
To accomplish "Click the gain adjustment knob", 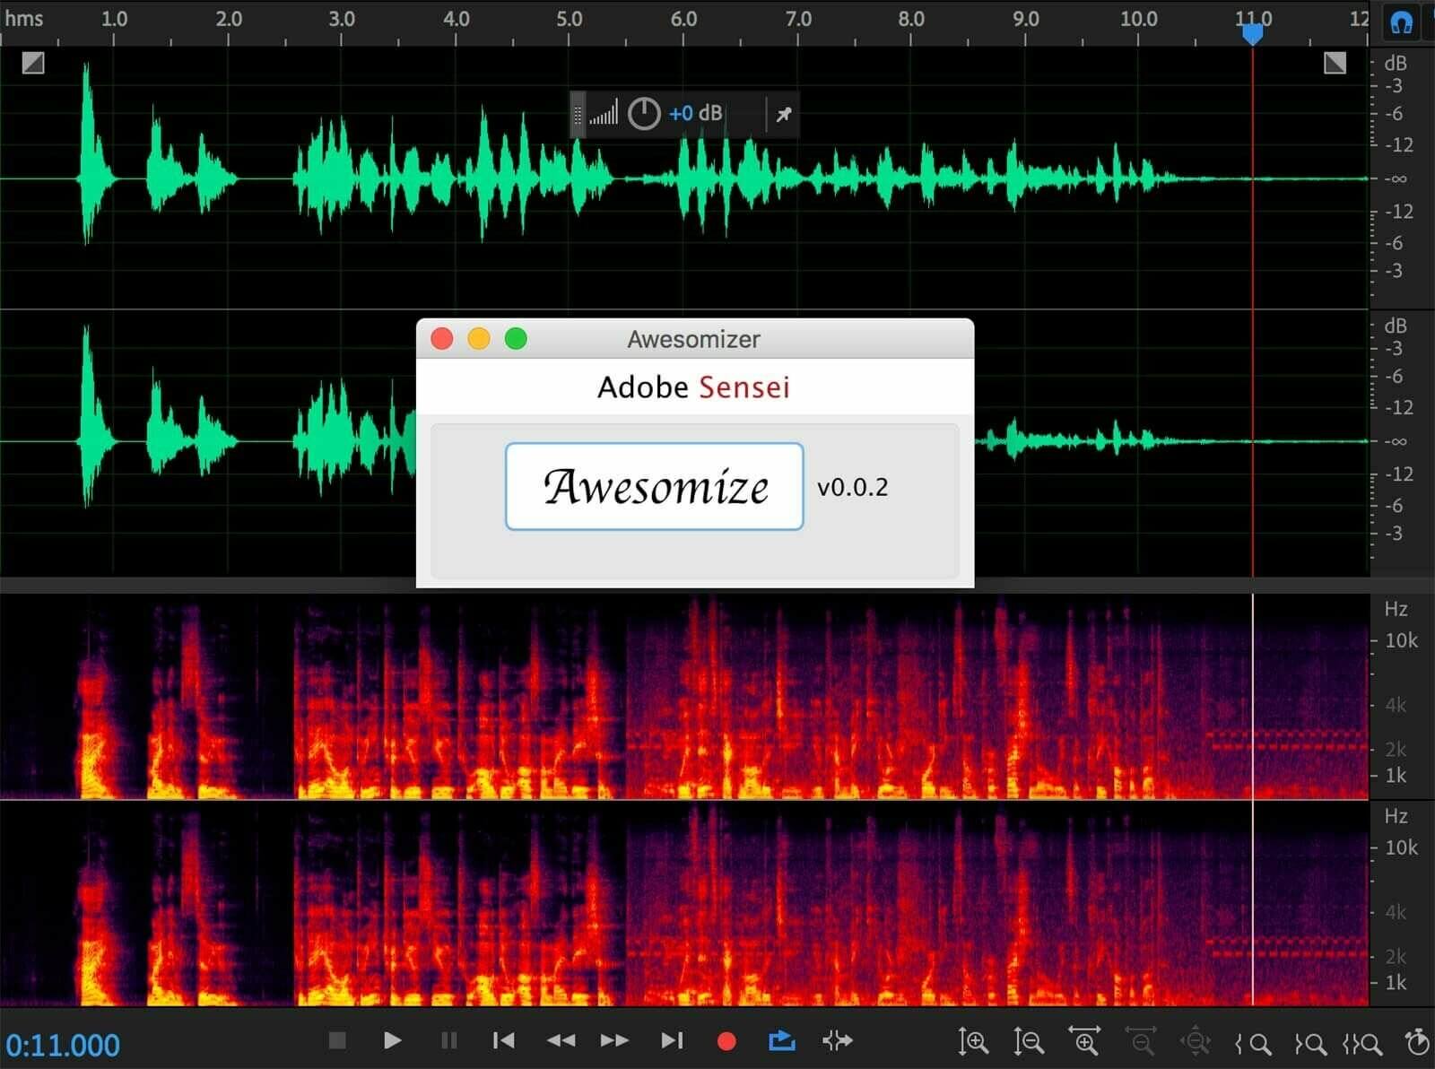I will click(643, 114).
